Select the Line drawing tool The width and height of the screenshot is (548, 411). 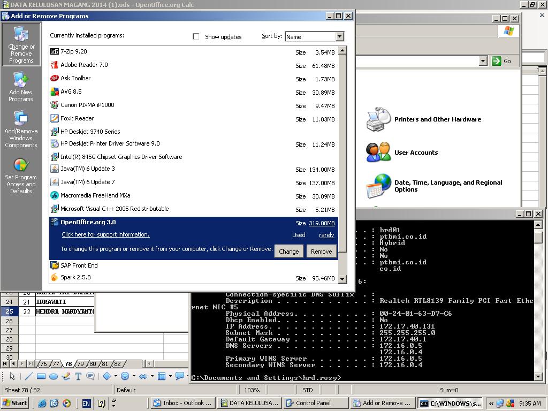[x=28, y=376]
